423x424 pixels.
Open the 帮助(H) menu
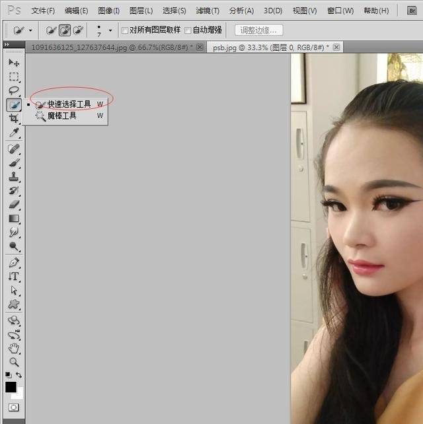click(x=376, y=11)
